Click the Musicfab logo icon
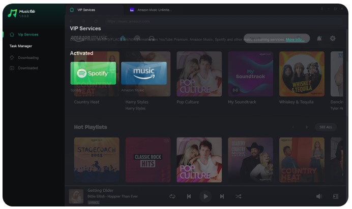352x209 pixels. click(12, 13)
